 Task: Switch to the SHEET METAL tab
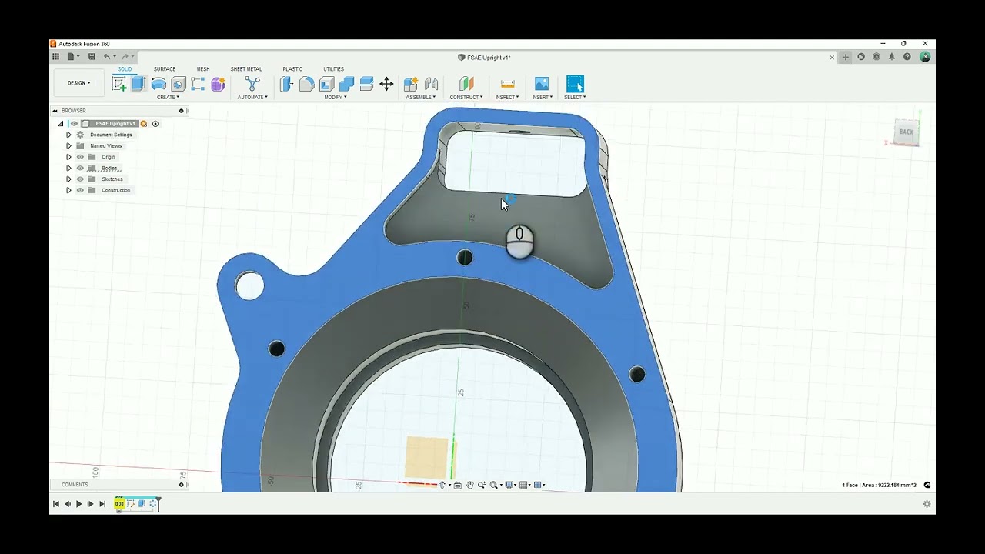tap(246, 69)
